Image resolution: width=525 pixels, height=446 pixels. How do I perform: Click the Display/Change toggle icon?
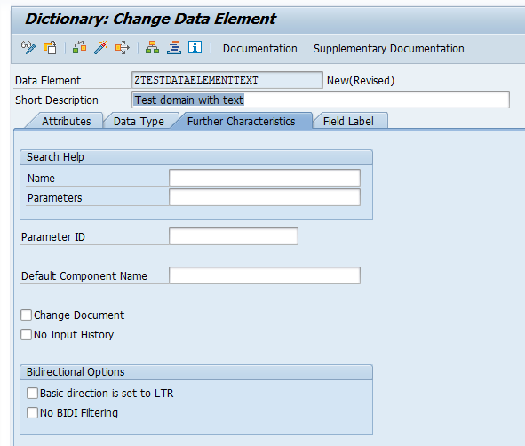pyautogui.click(x=28, y=48)
